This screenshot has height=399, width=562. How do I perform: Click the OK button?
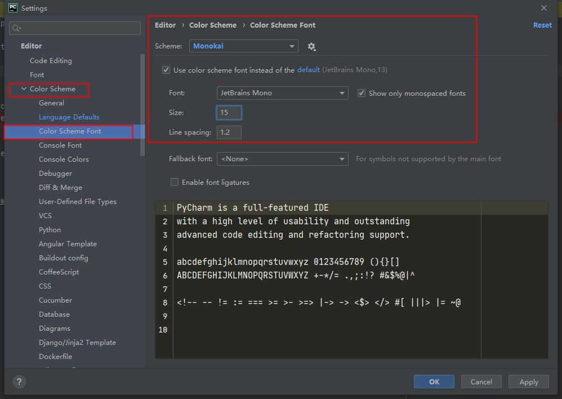point(434,382)
